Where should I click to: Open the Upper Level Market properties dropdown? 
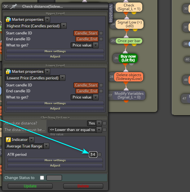47,20
